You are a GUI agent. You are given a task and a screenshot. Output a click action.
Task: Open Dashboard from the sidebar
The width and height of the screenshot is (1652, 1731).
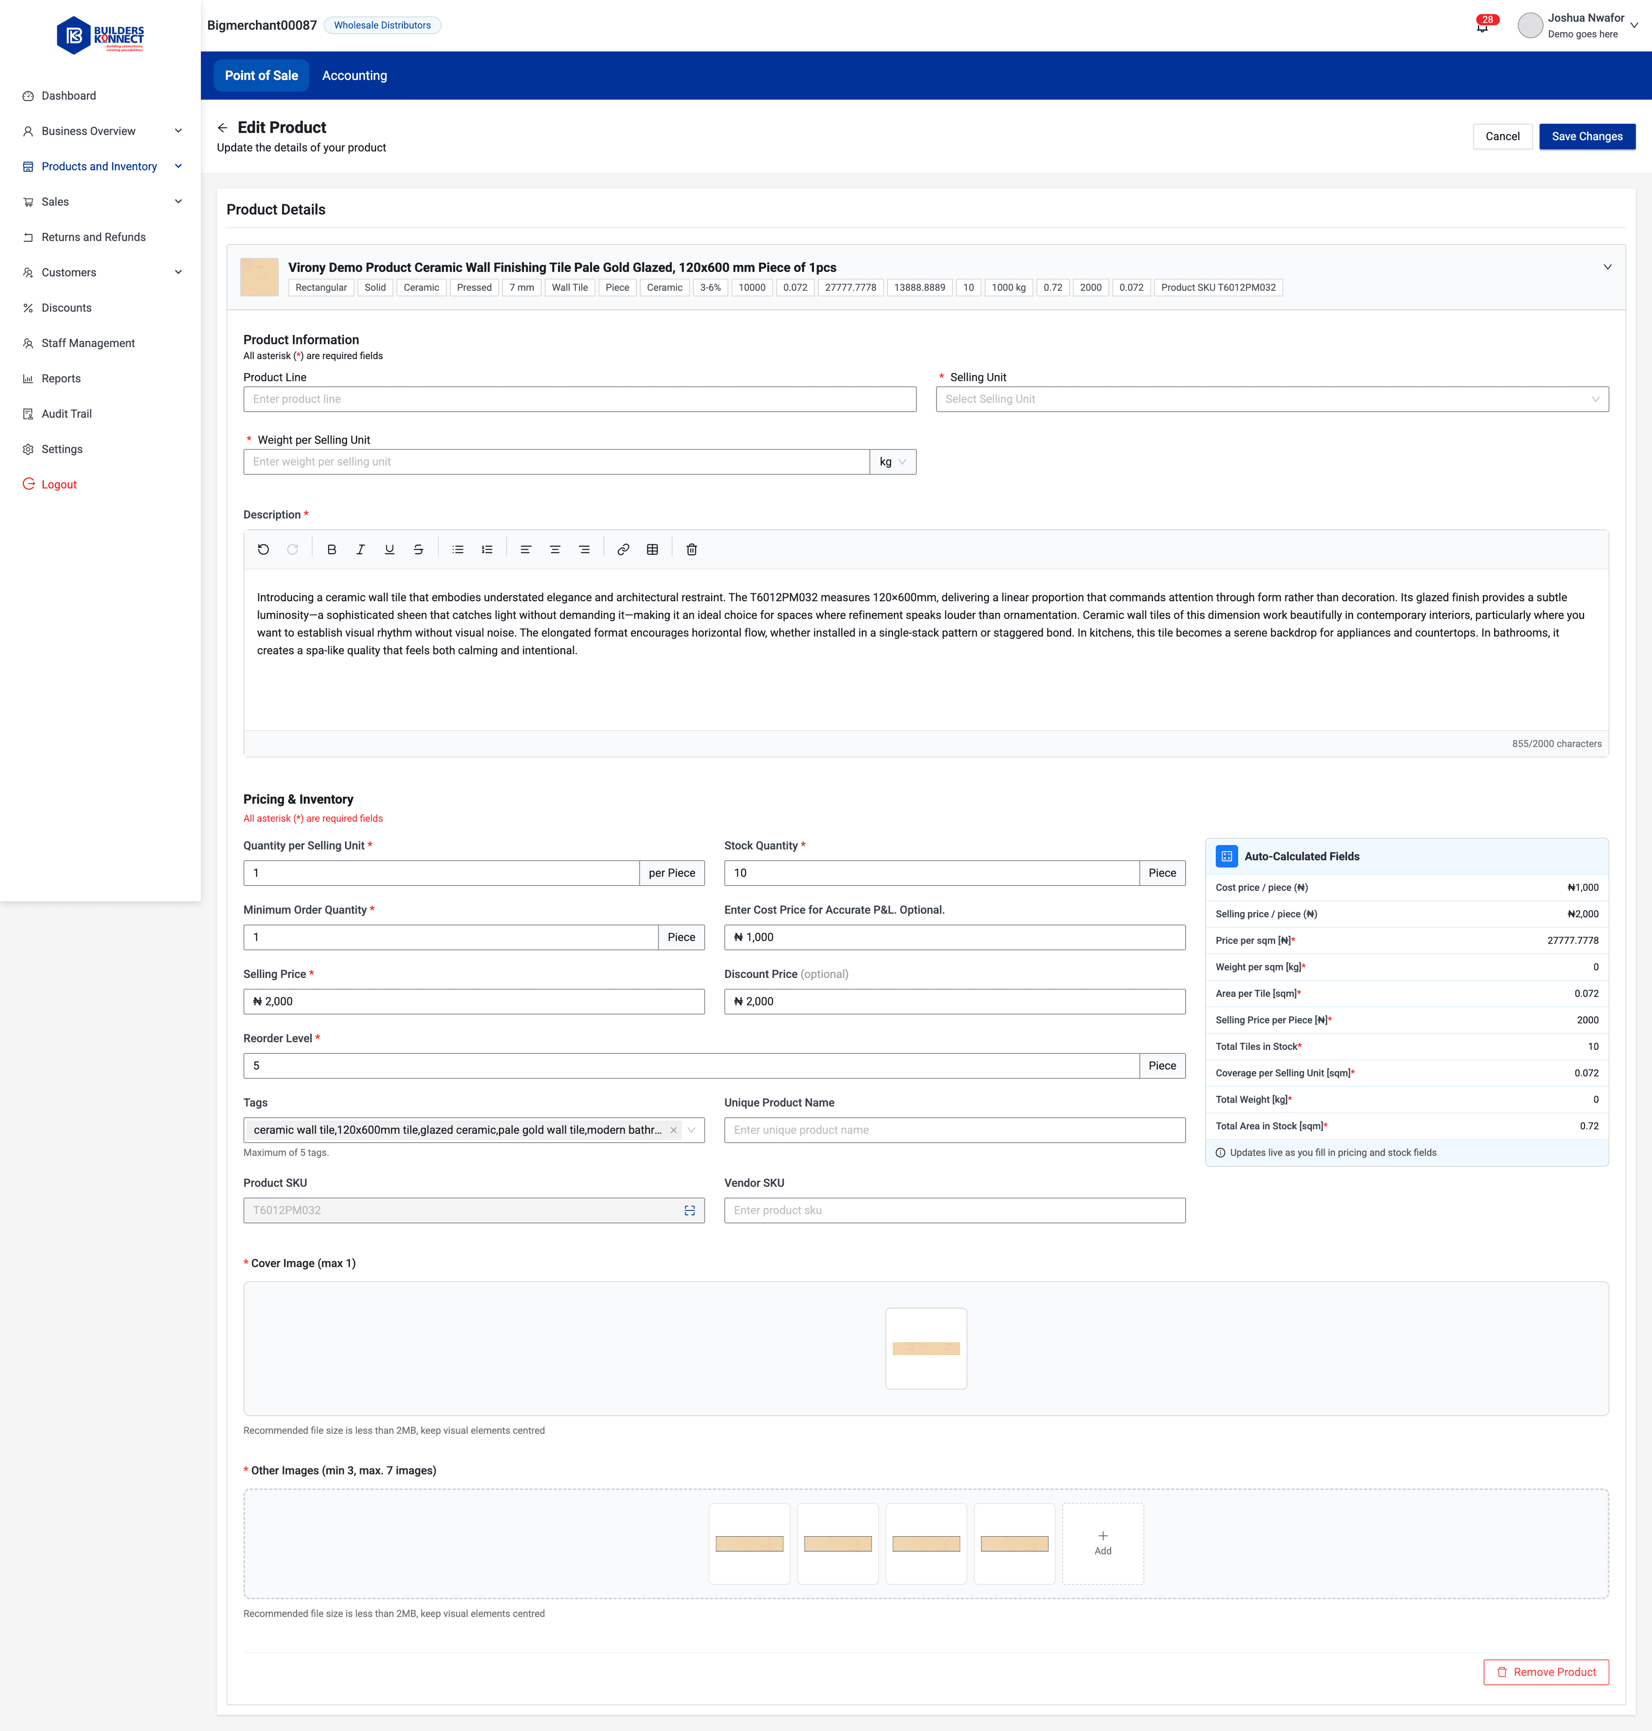69,96
